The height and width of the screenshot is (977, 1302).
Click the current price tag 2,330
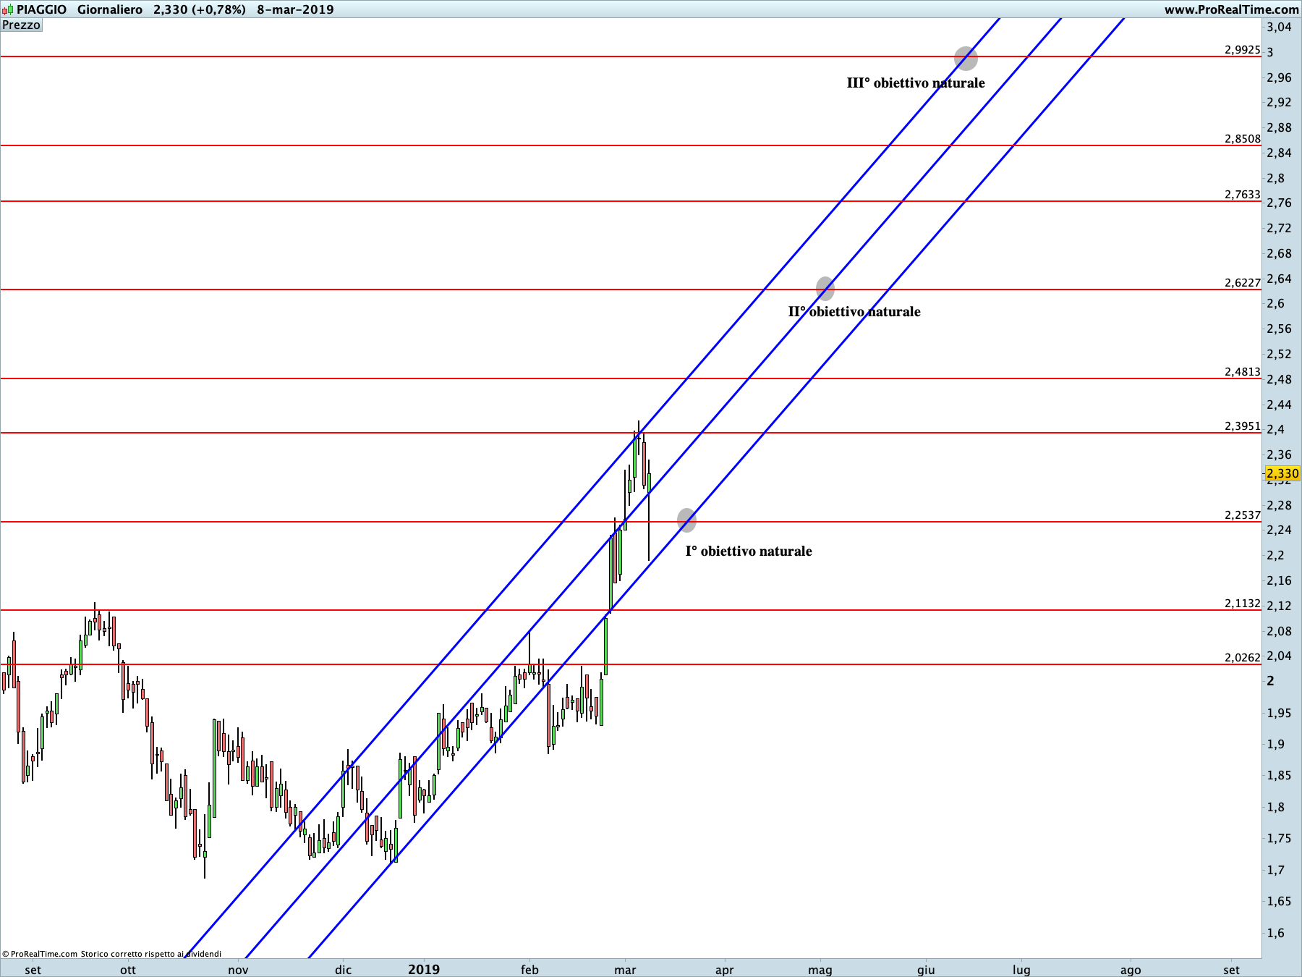pos(1282,474)
